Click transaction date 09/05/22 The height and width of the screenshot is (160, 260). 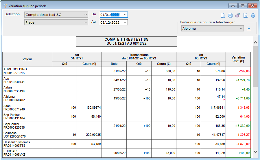coord(119,153)
